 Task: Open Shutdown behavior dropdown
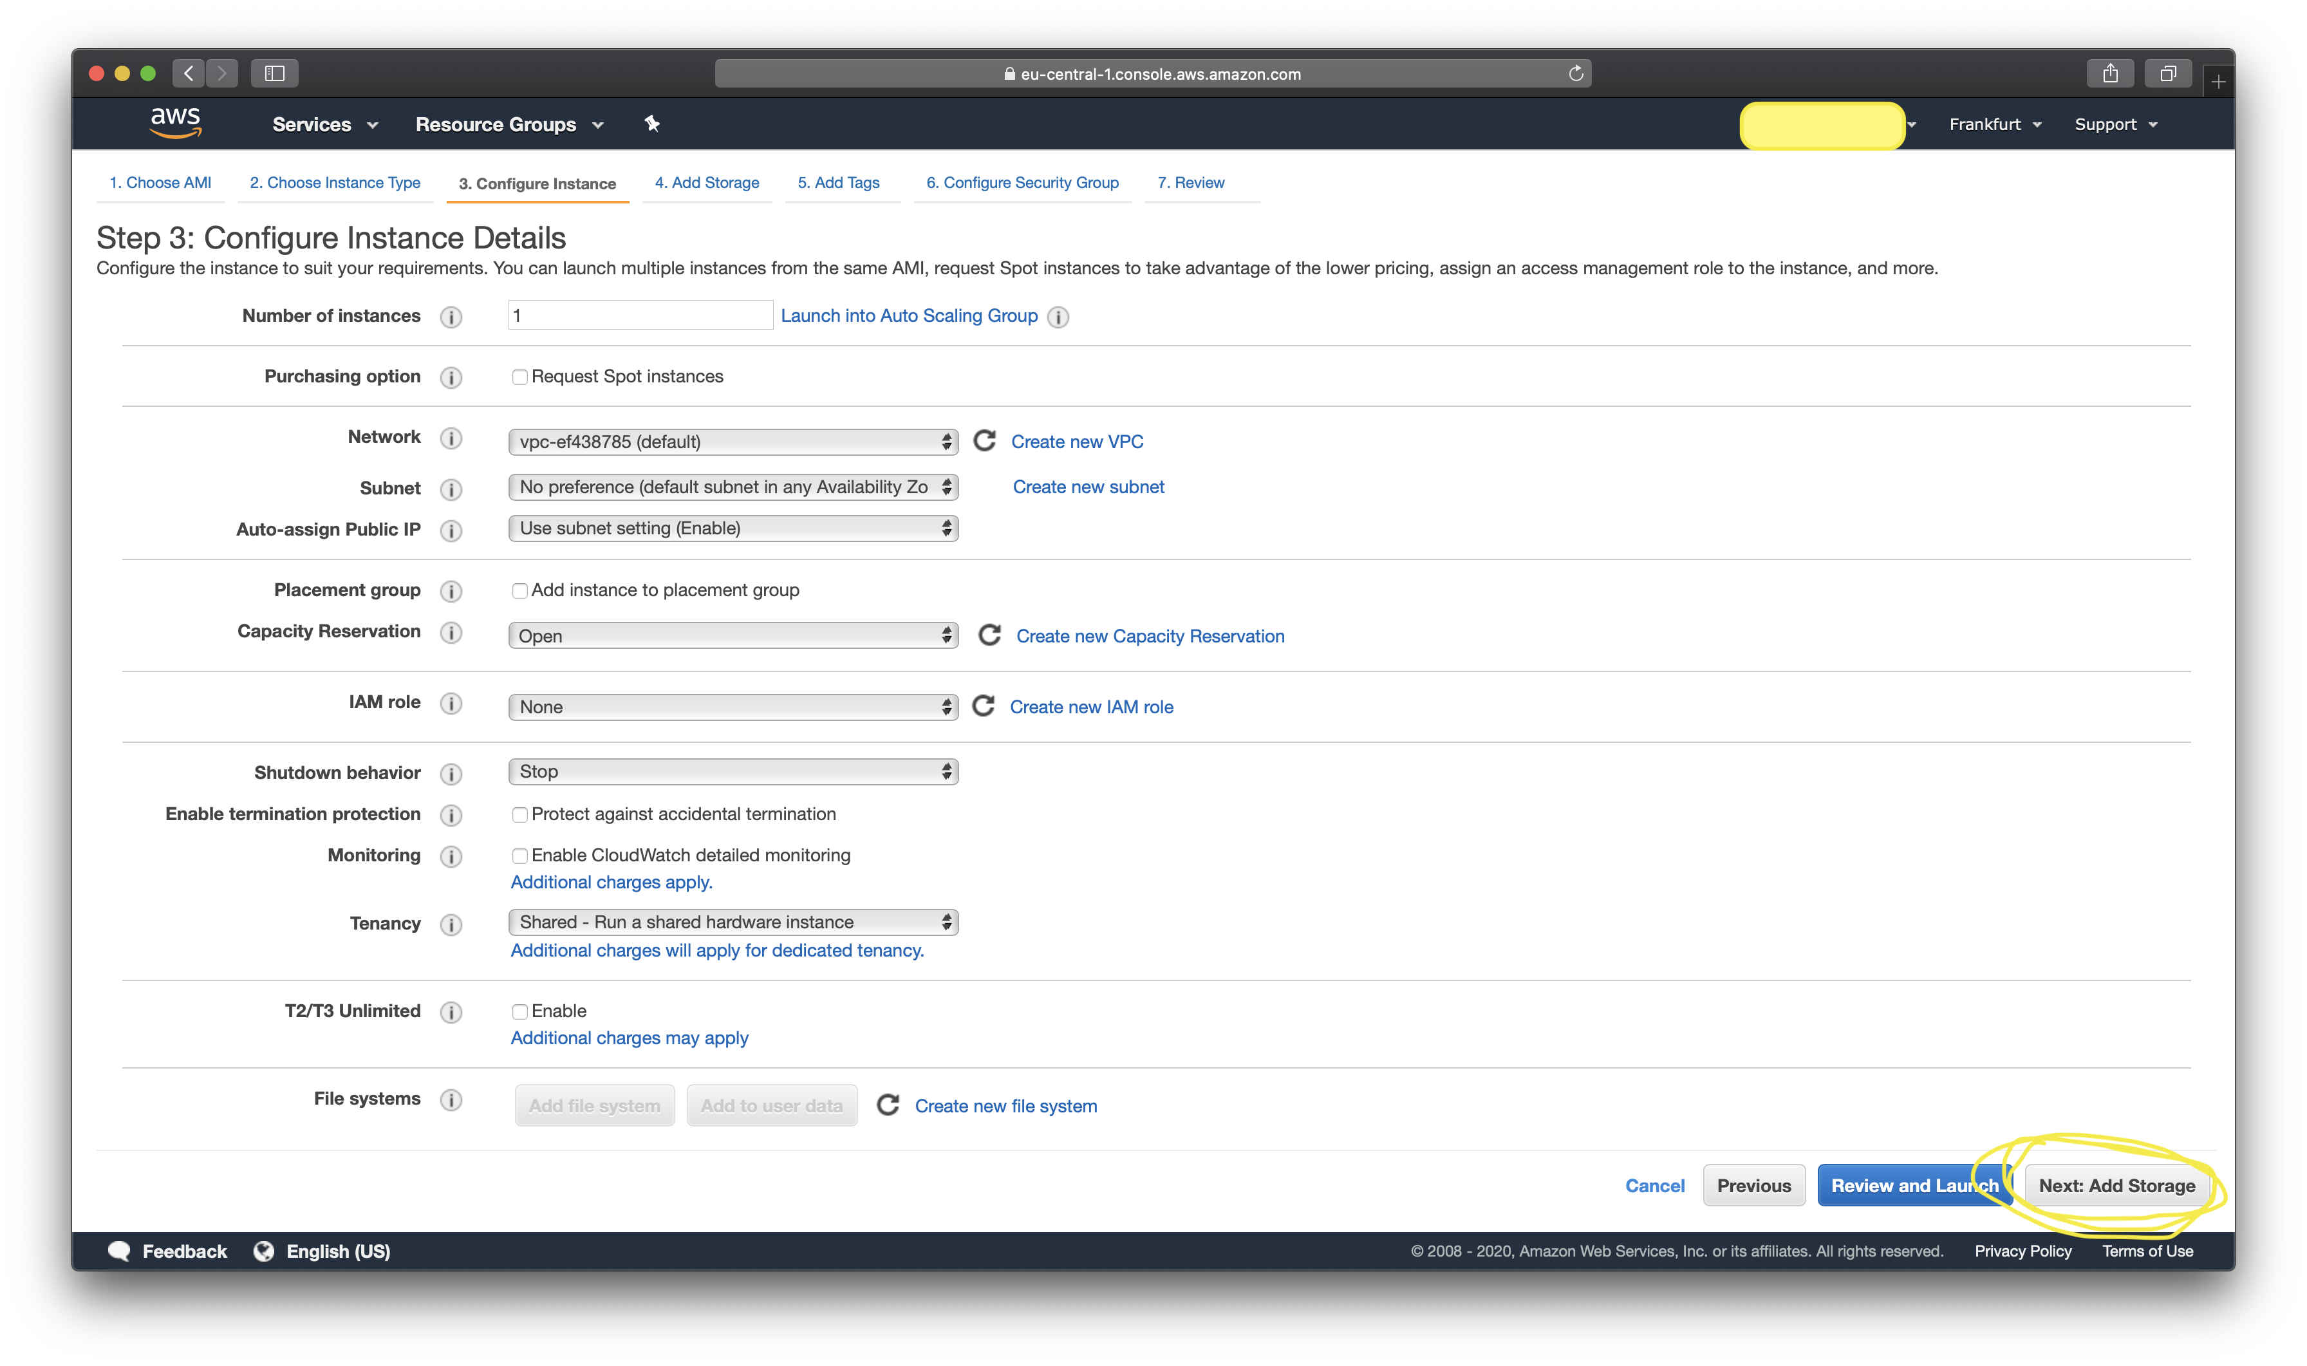click(x=733, y=771)
